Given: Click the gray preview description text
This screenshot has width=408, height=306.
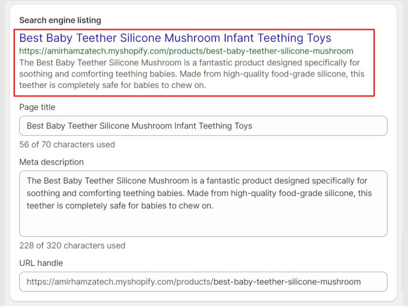Looking at the screenshot, I should [x=192, y=74].
